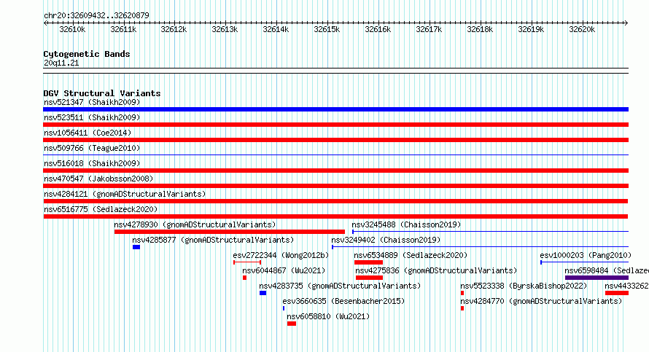Image resolution: width=649 pixels, height=352 pixels.
Task: Click the chr20:32609432..32620879 coordinate text
Action: (96, 15)
